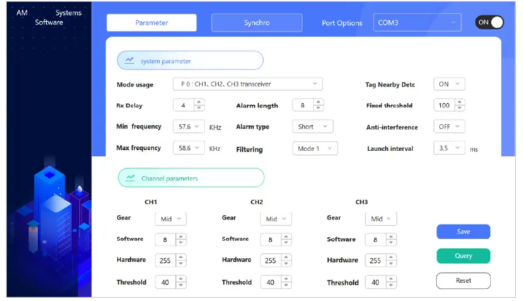
Task: Open the Alarm type Short dropdown
Action: pyautogui.click(x=313, y=126)
